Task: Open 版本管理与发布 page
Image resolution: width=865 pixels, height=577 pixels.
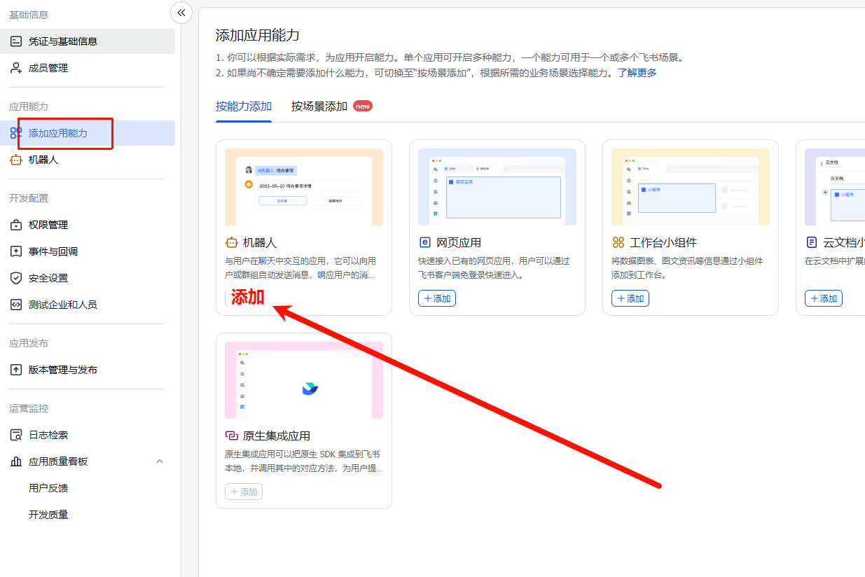Action: [x=63, y=370]
